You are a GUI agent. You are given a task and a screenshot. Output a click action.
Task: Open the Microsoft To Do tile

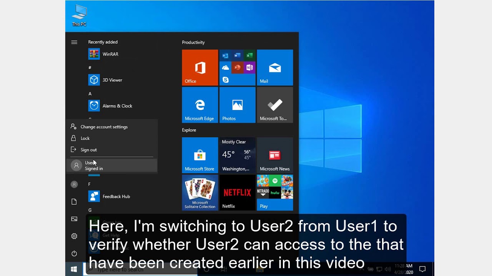[x=275, y=105]
